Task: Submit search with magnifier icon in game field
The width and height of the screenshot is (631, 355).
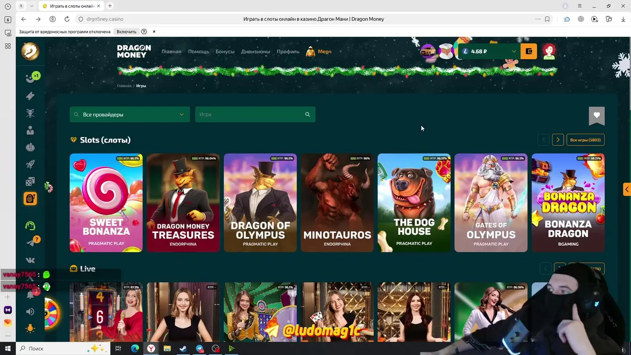Action: (x=308, y=114)
